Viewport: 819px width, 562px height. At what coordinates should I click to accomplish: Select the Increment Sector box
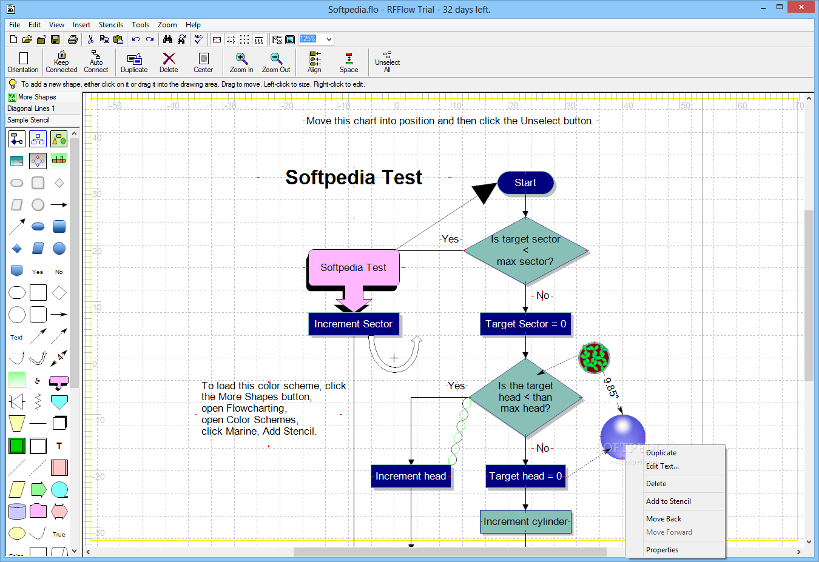(354, 324)
